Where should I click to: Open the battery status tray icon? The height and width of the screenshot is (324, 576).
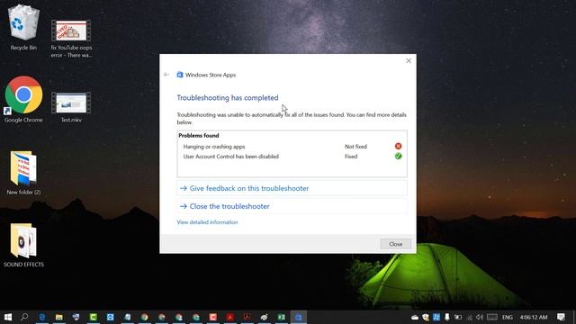[458, 318]
